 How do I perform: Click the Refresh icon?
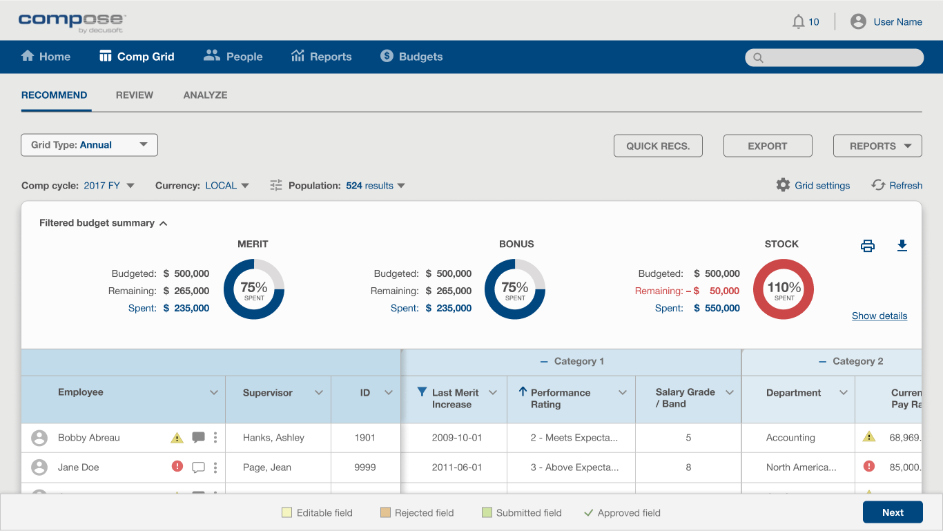878,185
